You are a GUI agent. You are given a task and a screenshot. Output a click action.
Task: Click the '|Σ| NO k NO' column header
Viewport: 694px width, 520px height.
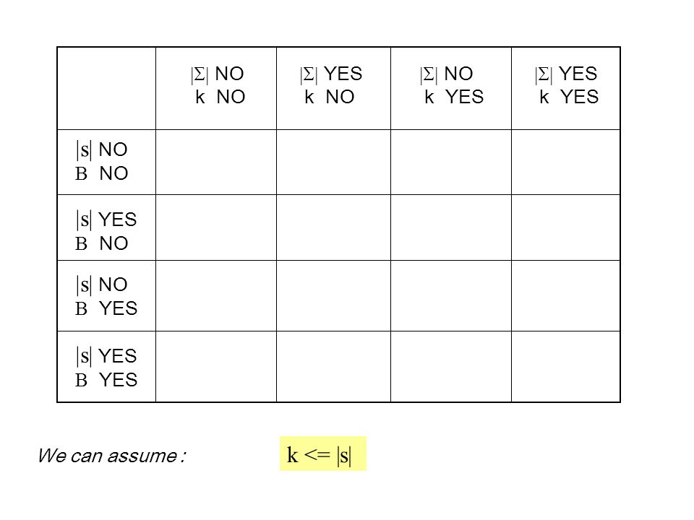point(216,88)
